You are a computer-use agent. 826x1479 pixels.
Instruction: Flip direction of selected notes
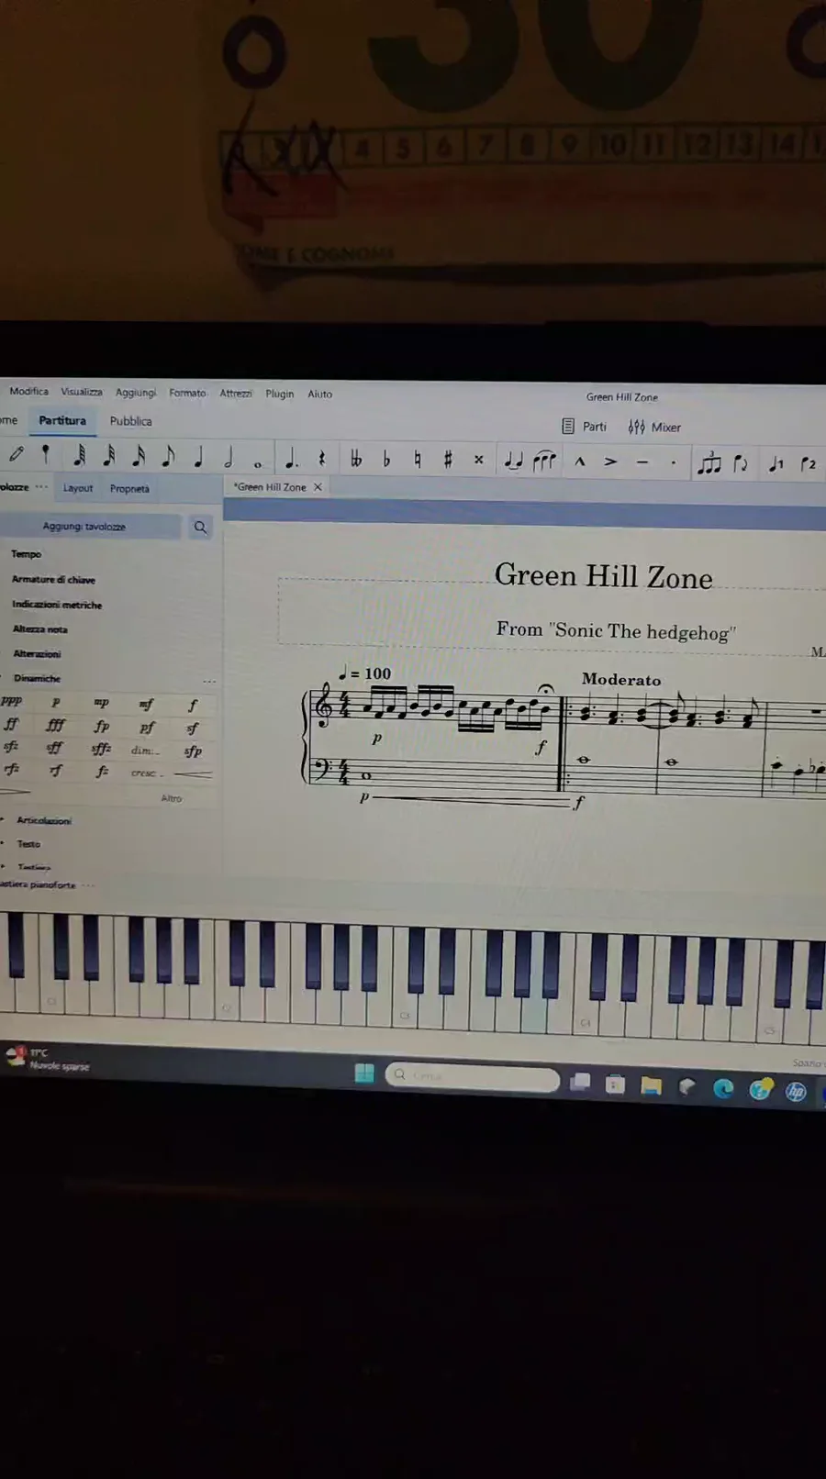[741, 463]
